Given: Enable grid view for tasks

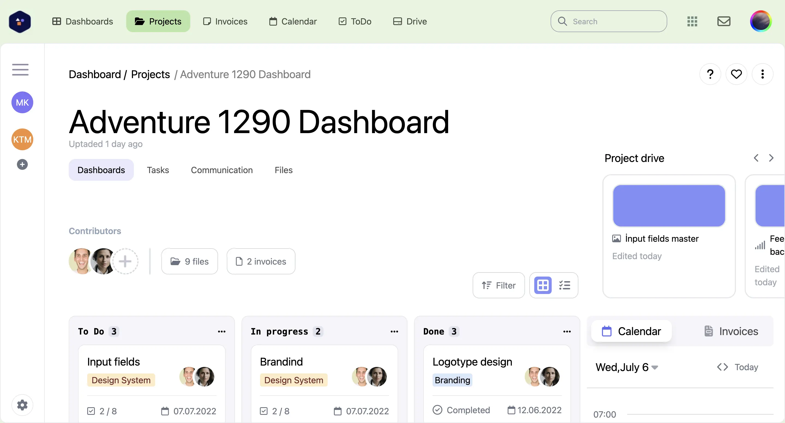Looking at the screenshot, I should [x=543, y=285].
